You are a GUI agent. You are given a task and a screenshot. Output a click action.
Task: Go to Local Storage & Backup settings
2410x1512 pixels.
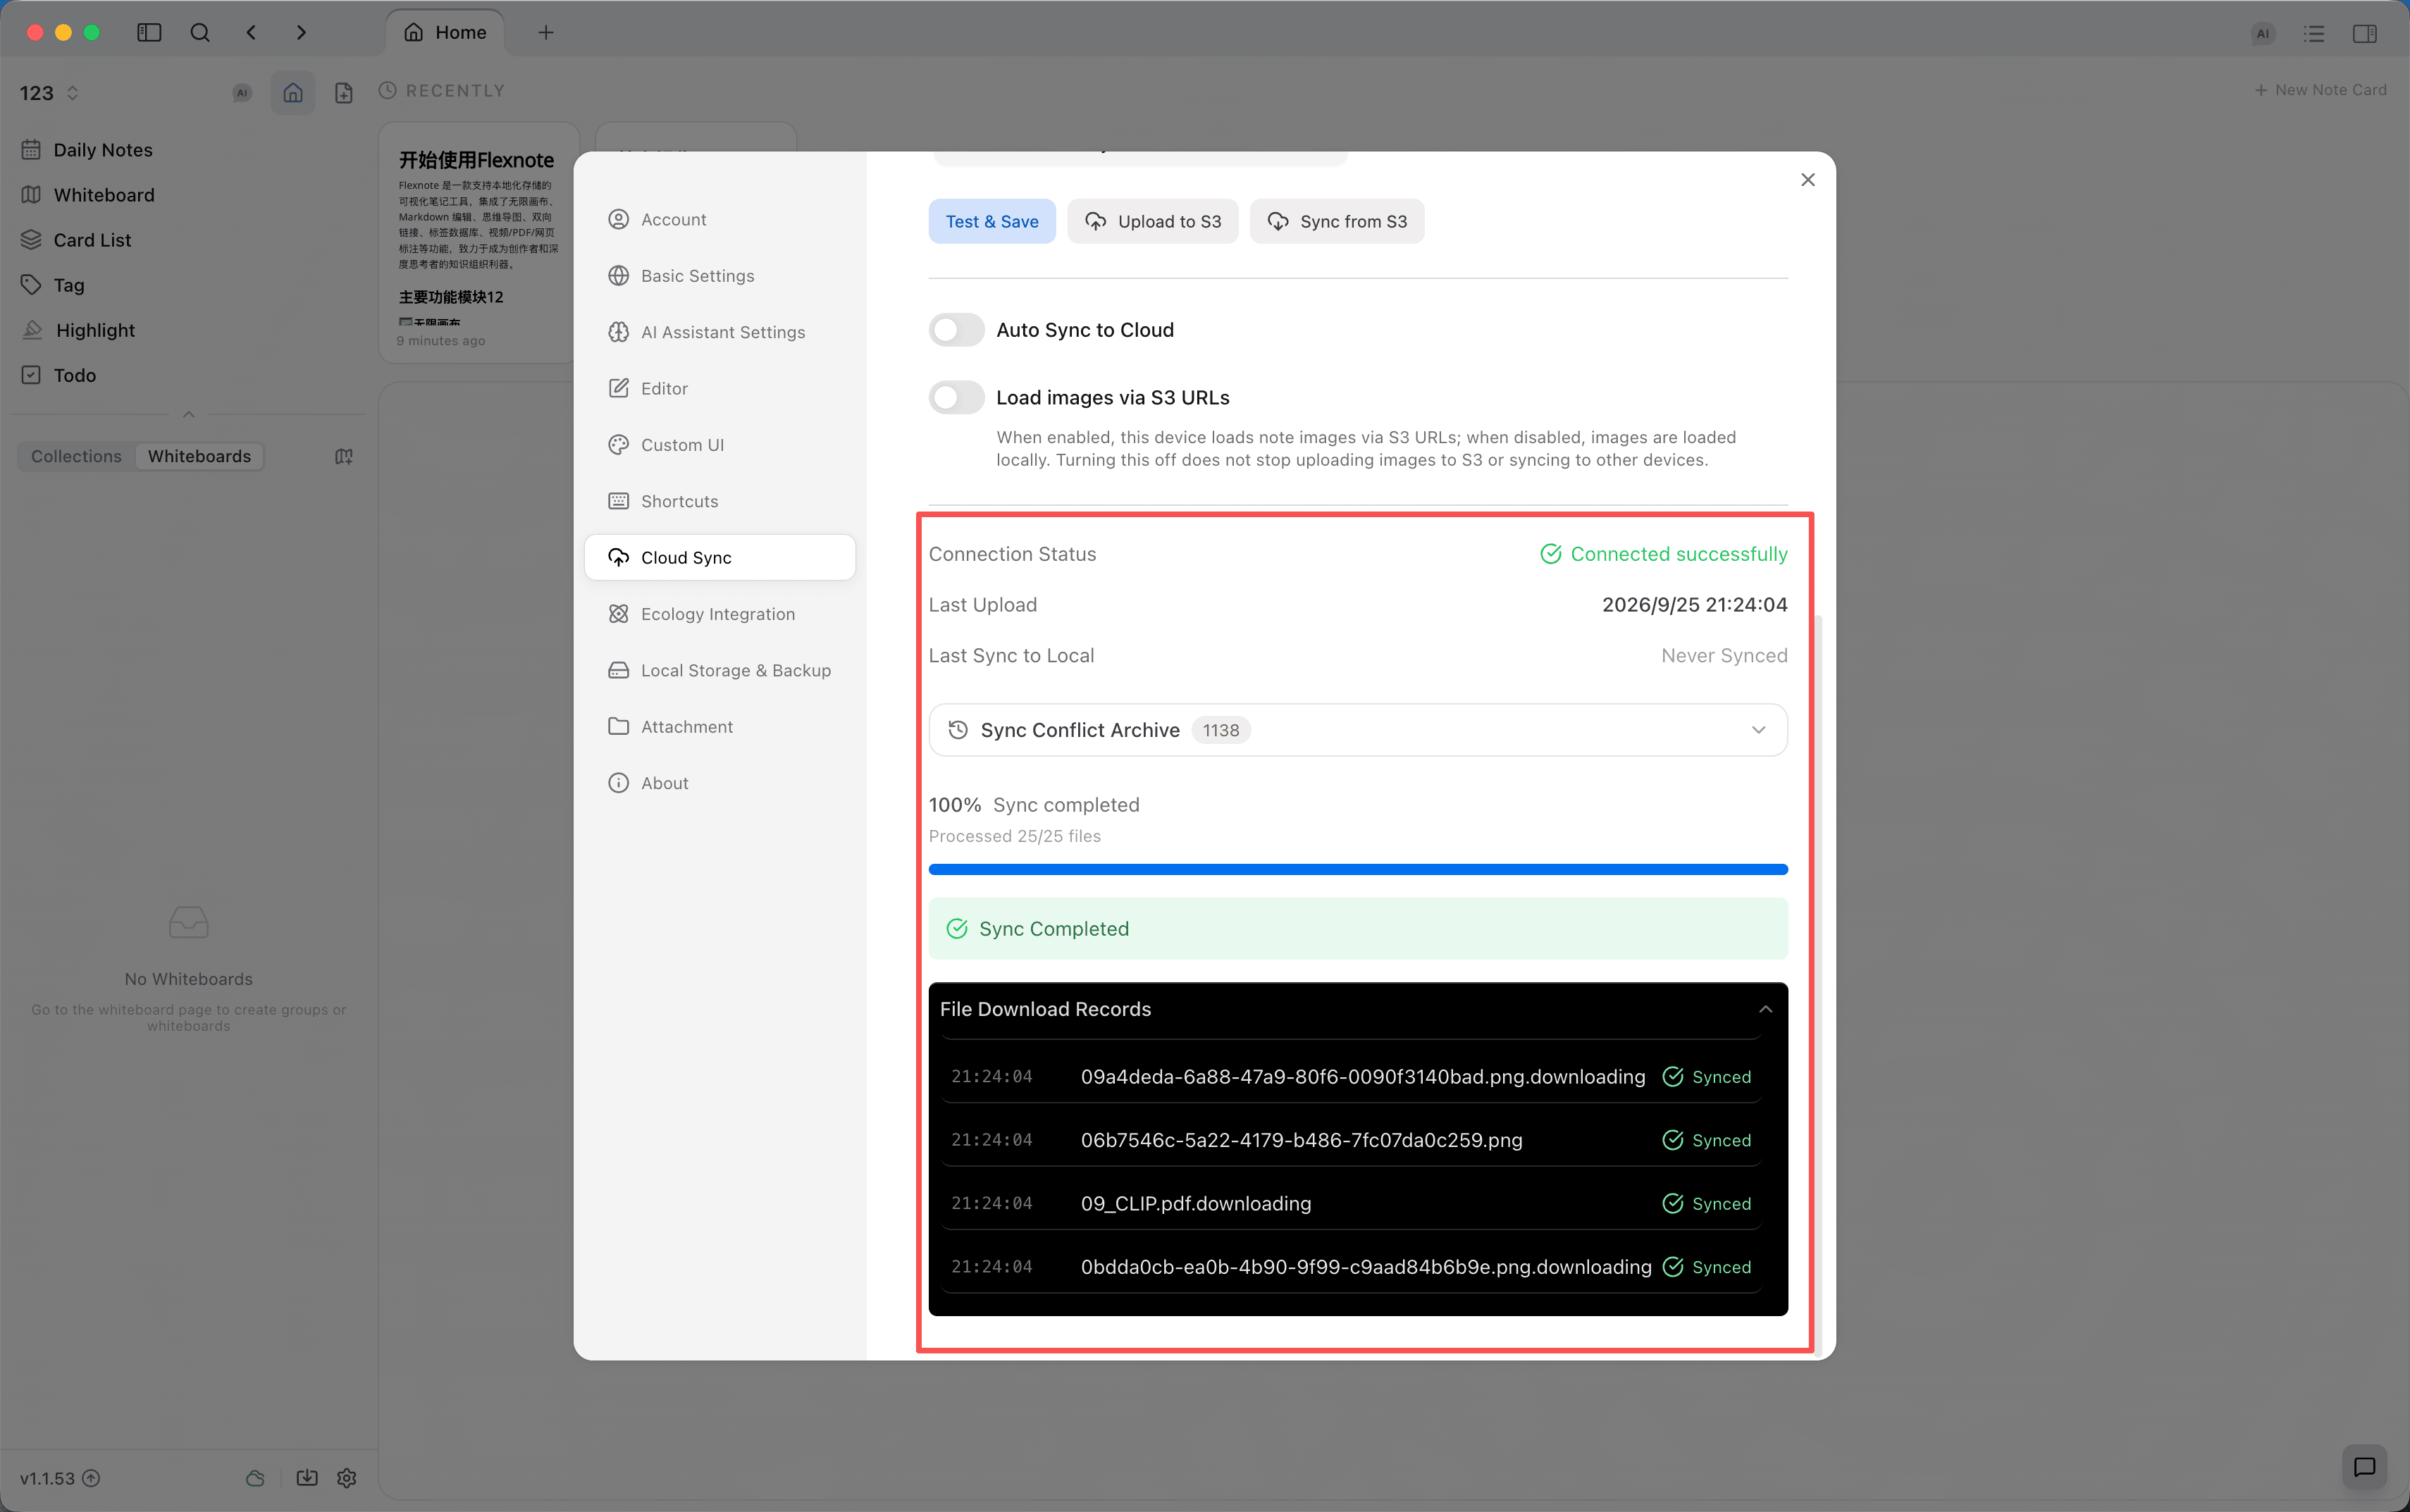[x=720, y=670]
